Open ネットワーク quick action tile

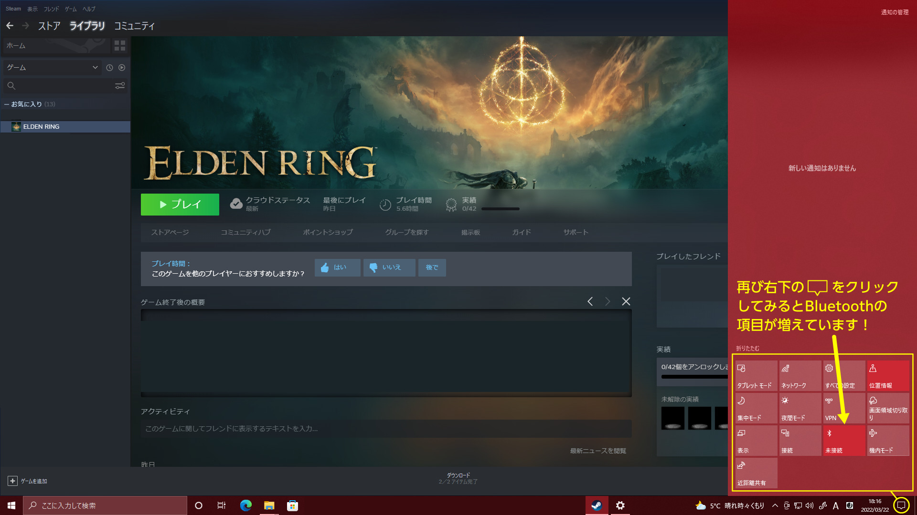tap(800, 376)
